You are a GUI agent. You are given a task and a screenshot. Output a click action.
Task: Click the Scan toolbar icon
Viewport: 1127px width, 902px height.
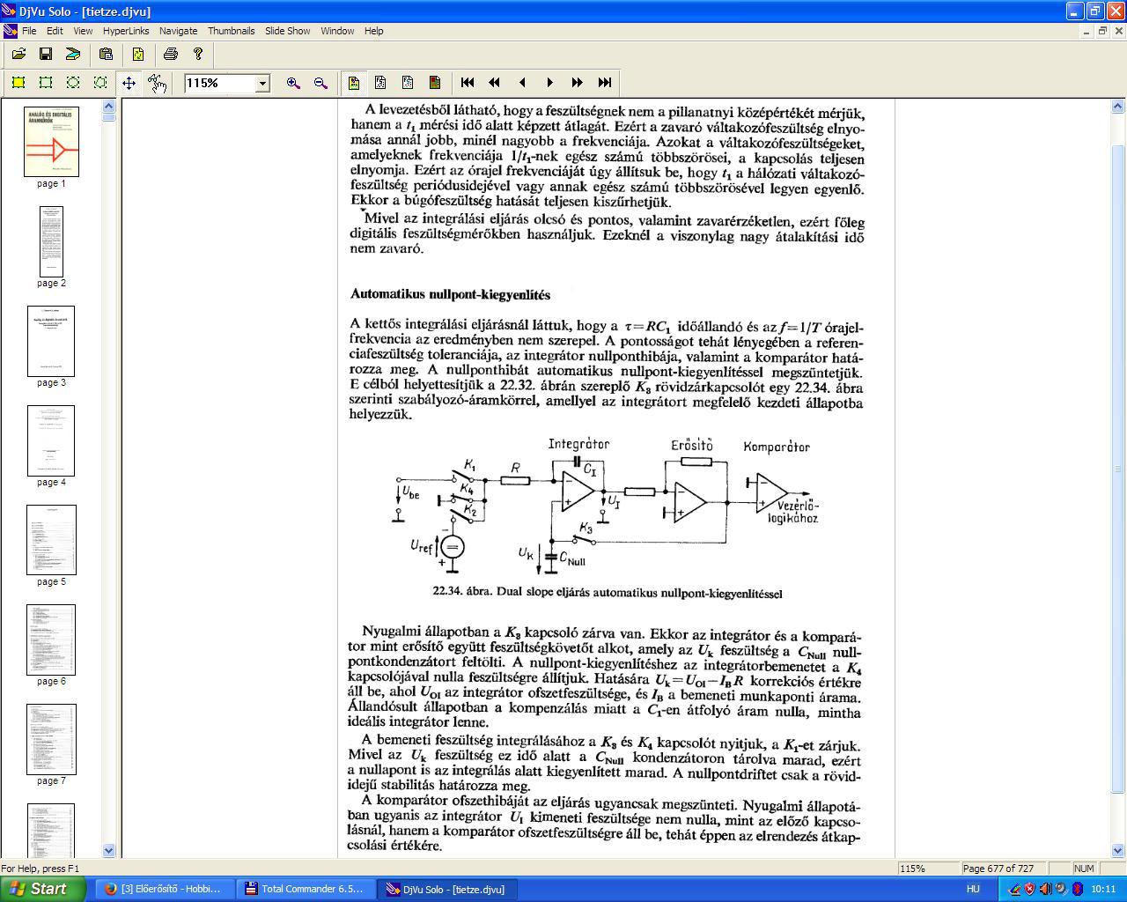coord(73,55)
